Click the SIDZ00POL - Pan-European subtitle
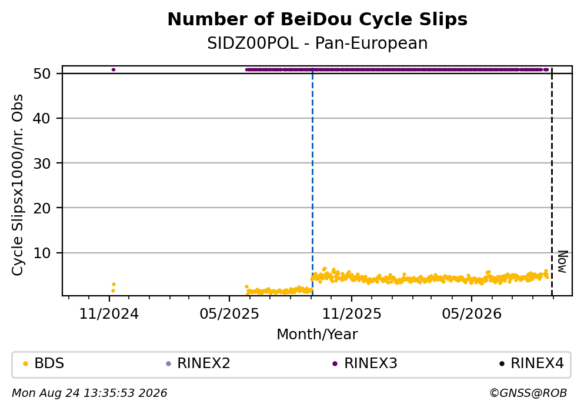This screenshot has width=584, height=411. pos(318,44)
